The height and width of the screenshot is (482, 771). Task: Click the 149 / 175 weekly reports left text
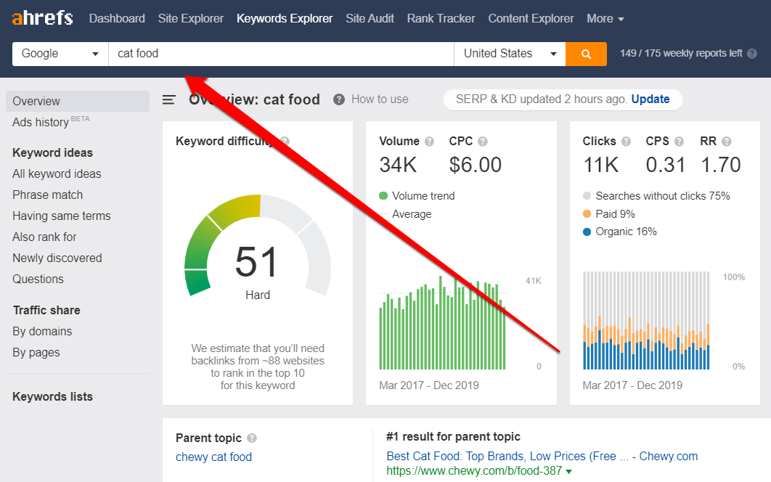681,54
